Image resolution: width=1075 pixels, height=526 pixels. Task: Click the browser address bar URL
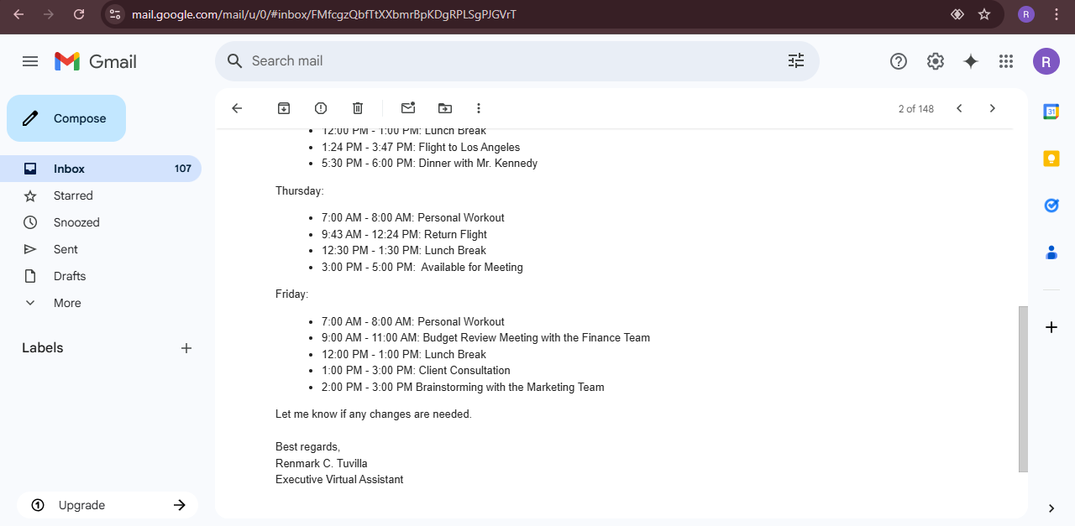tap(324, 14)
